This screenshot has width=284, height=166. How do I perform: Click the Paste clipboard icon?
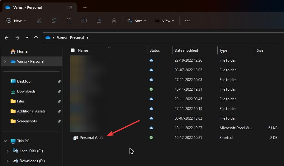[x=69, y=21]
